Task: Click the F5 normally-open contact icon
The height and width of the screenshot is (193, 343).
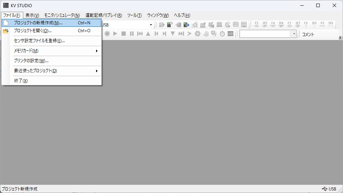Action: [256, 25]
